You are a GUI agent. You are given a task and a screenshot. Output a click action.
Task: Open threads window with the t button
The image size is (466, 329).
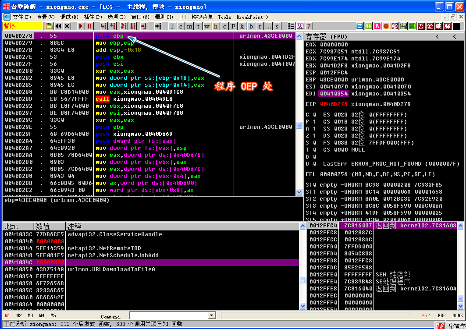(x=198, y=26)
